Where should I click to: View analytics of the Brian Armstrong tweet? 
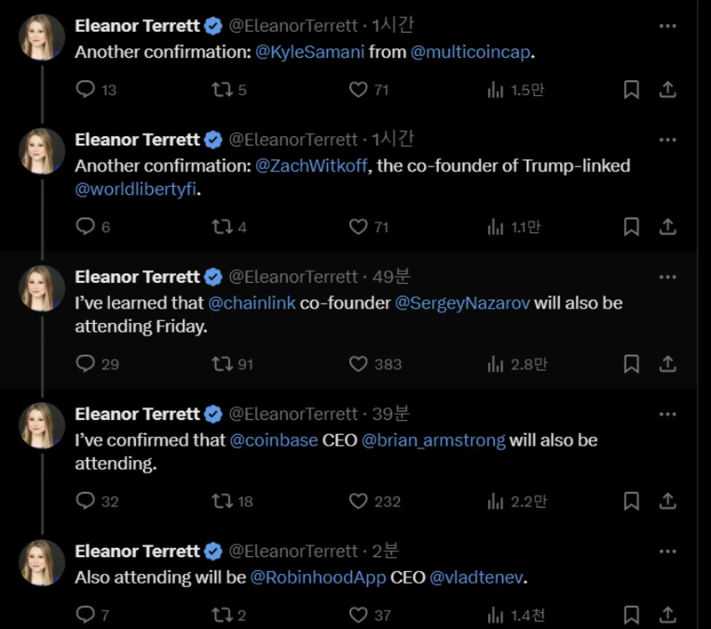496,502
